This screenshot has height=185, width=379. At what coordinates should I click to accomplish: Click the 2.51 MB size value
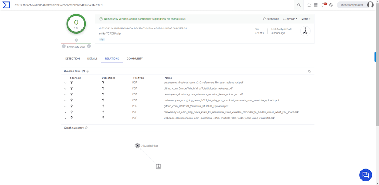[259, 33]
